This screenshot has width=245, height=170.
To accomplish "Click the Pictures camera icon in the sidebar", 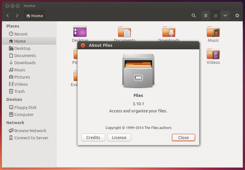I will [x=11, y=77].
